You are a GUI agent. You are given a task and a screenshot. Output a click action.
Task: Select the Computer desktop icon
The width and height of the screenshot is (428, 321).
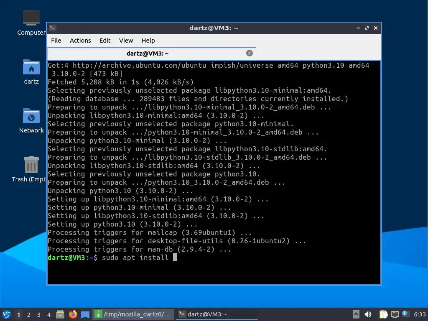(x=31, y=23)
